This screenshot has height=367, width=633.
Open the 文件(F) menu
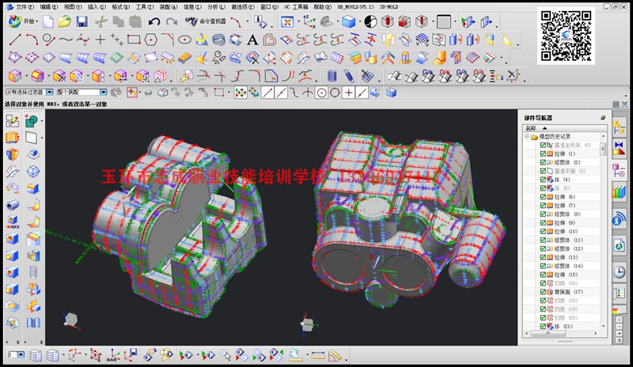[x=25, y=7]
